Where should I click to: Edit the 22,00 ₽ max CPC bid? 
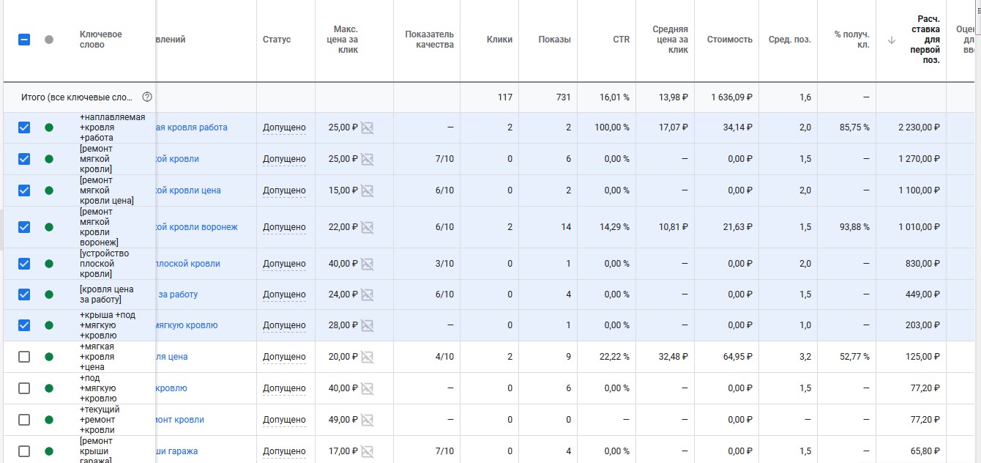(x=343, y=227)
